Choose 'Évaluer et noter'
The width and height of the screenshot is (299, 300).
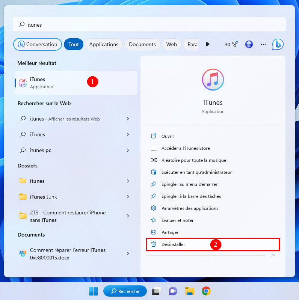coord(213,220)
